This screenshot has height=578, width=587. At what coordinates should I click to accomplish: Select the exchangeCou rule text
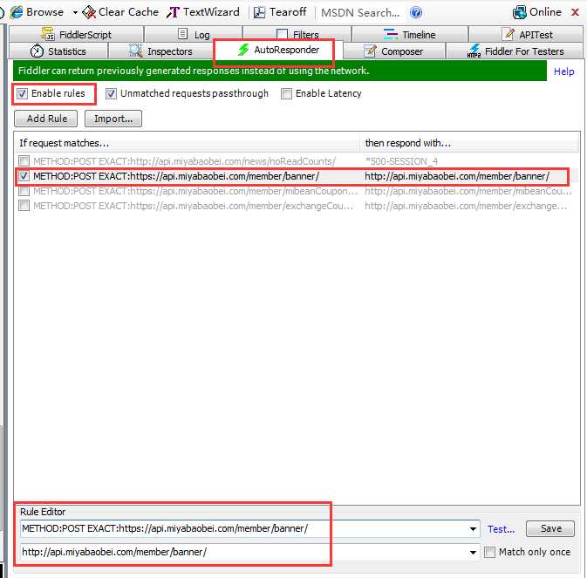coord(193,206)
